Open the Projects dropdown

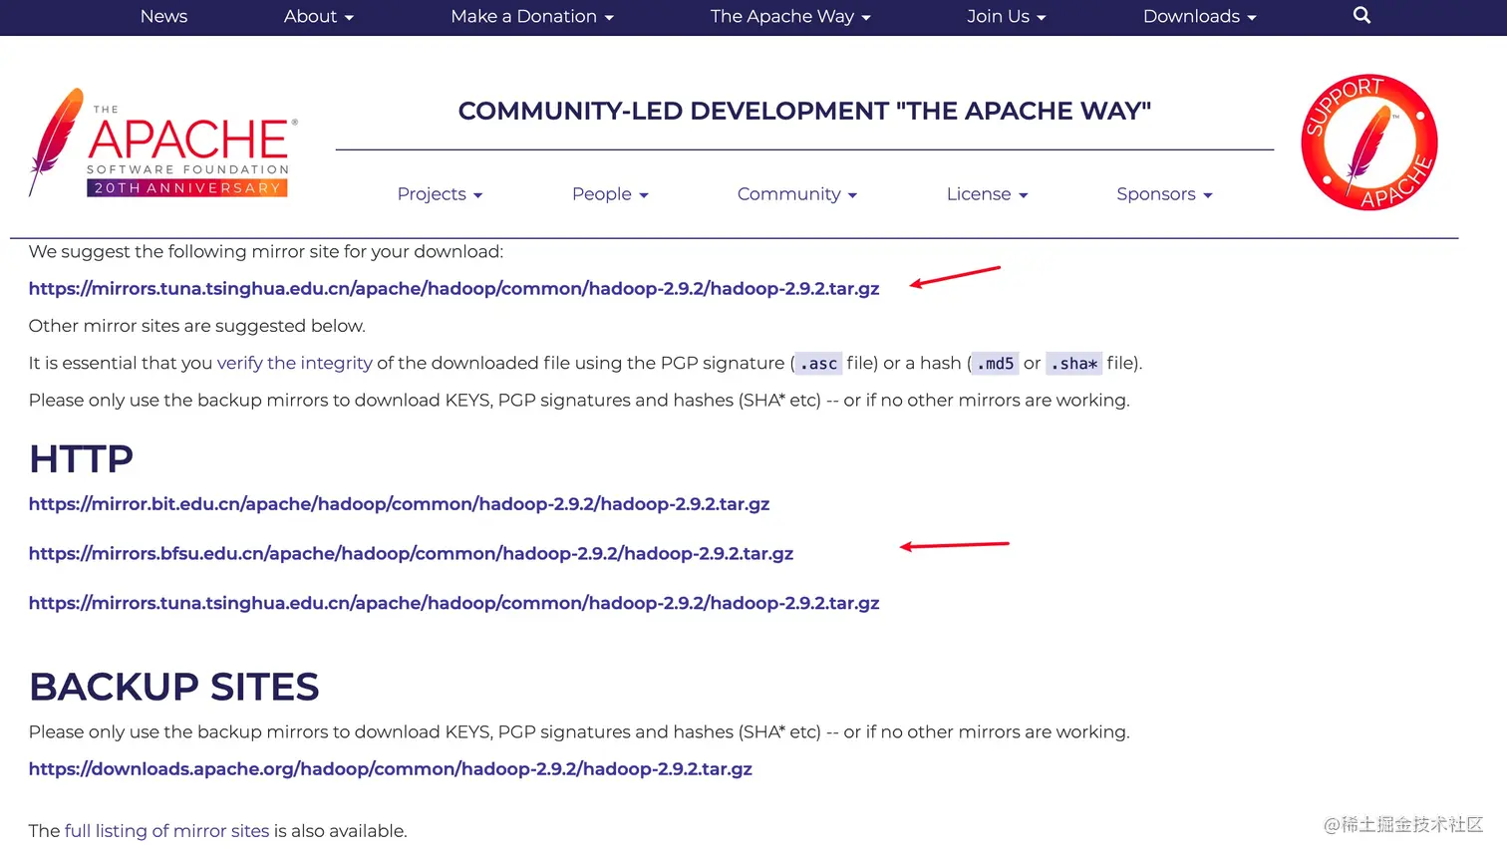point(440,194)
